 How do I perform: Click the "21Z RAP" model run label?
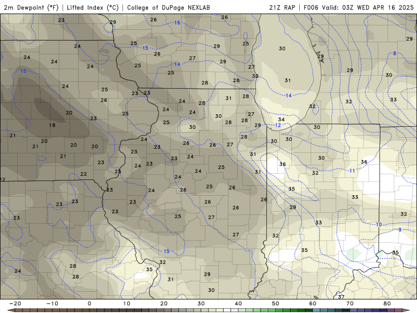[x=282, y=7]
